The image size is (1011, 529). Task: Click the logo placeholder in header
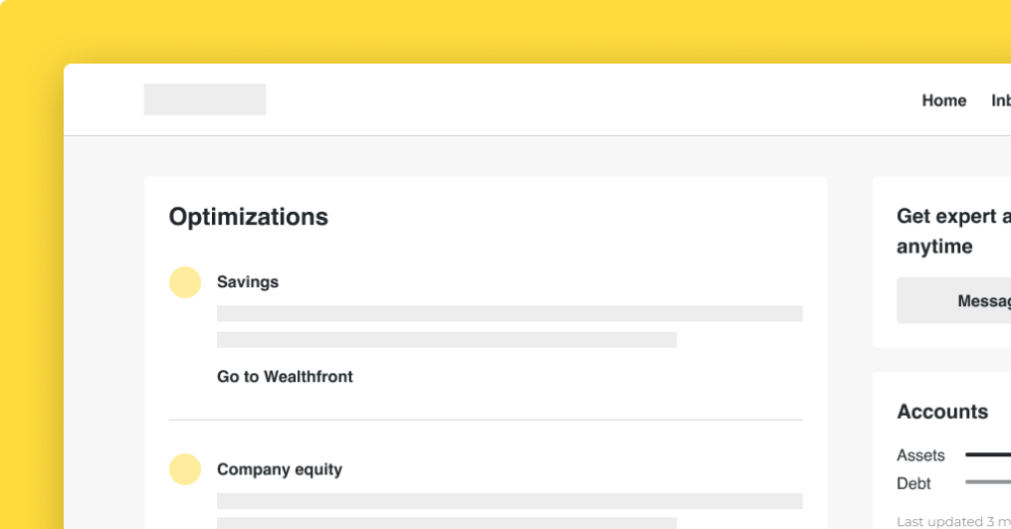(205, 99)
